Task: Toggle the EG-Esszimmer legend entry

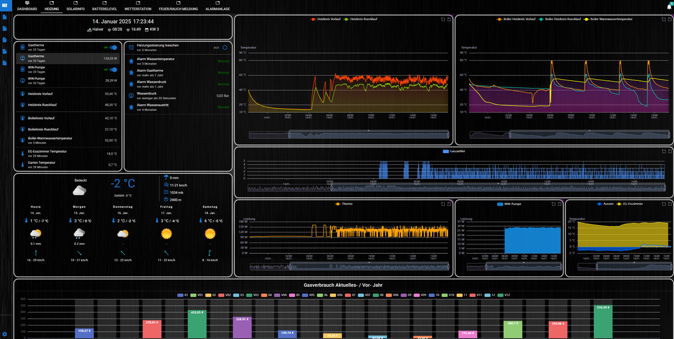Action: tap(631, 204)
